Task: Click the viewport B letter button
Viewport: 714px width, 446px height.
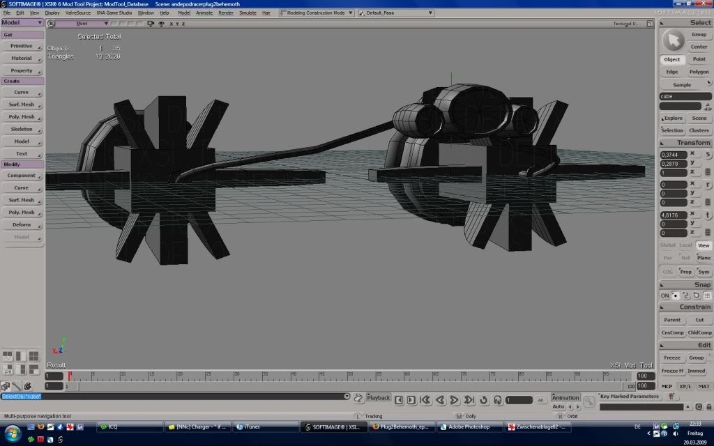Action: [x=51, y=24]
